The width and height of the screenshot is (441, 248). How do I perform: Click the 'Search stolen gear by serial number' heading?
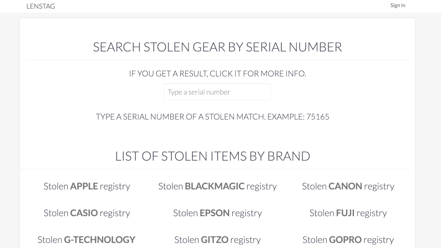[x=217, y=47]
